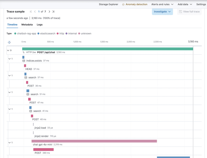Select the chat gpt-4o-mini span bar
The height and width of the screenshot is (158, 207).
[x=94, y=141]
